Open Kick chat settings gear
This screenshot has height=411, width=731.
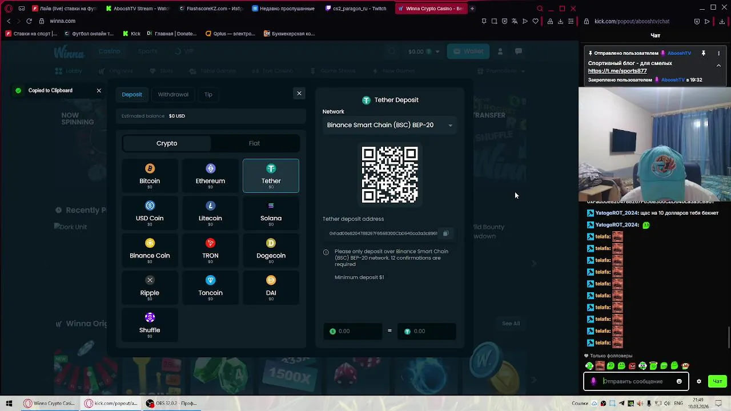[x=698, y=381]
